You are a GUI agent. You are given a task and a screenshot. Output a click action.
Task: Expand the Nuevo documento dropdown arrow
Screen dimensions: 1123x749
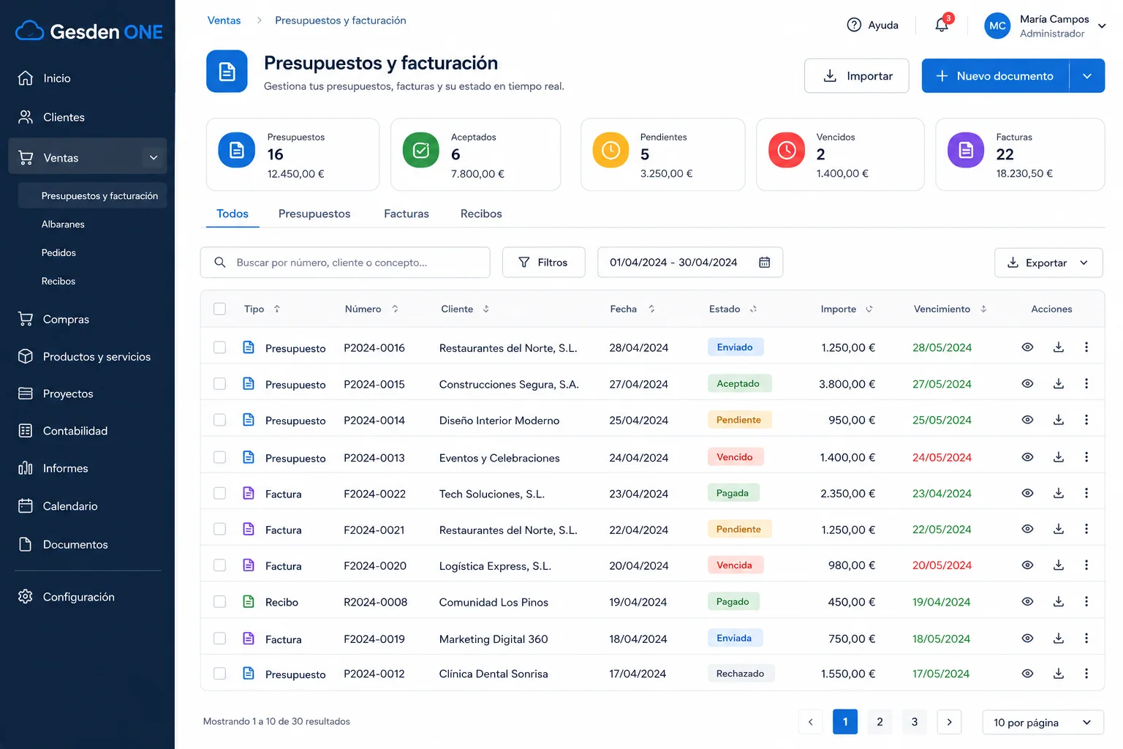tap(1087, 76)
